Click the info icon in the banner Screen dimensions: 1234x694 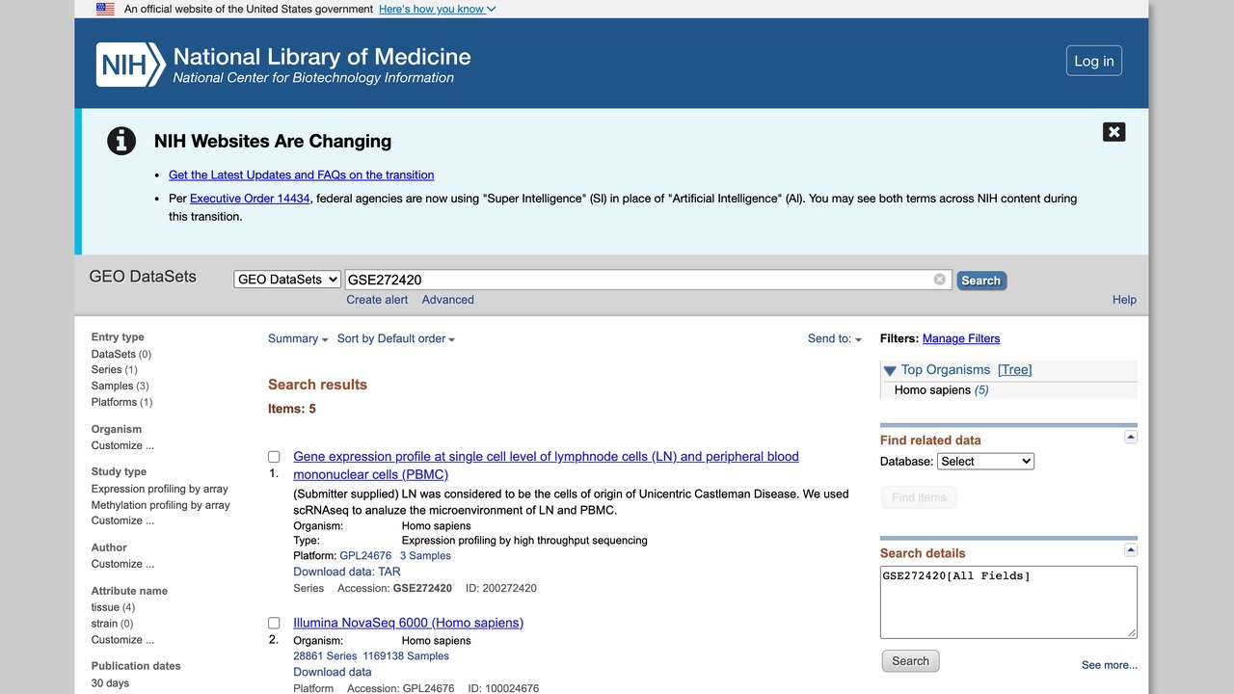[x=121, y=141]
